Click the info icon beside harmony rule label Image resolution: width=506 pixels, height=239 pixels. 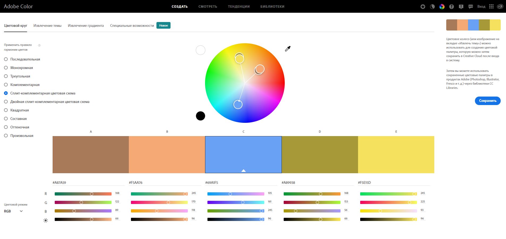[39, 45]
